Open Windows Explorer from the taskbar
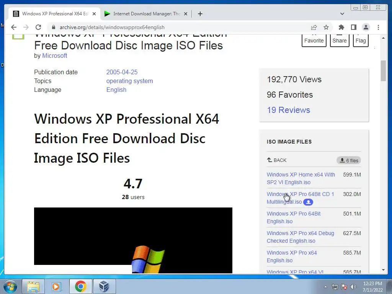The height and width of the screenshot is (294, 392). click(33, 286)
